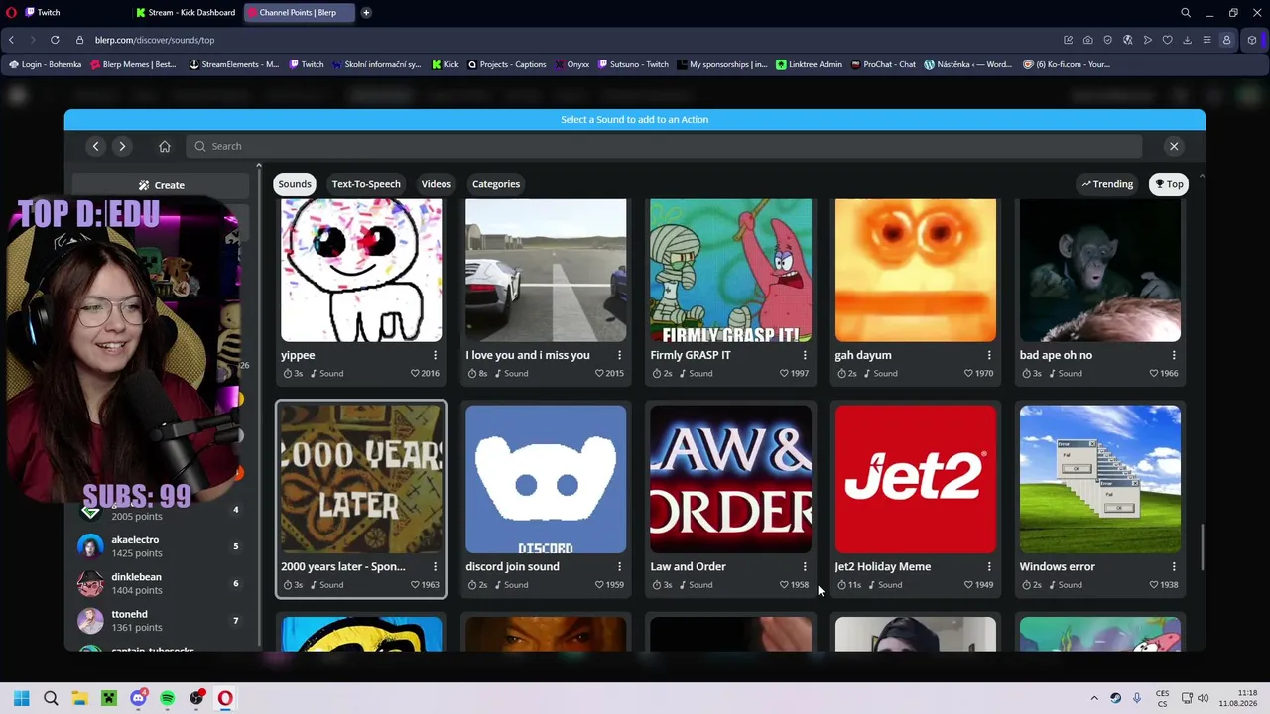This screenshot has width=1270, height=714.
Task: Click the microphone icon in system tray
Action: [1137, 698]
